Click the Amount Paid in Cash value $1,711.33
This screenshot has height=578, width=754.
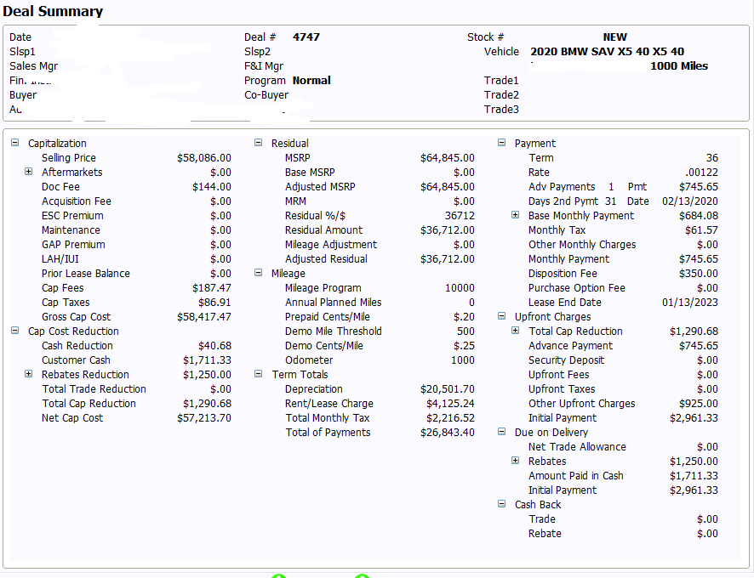(694, 476)
